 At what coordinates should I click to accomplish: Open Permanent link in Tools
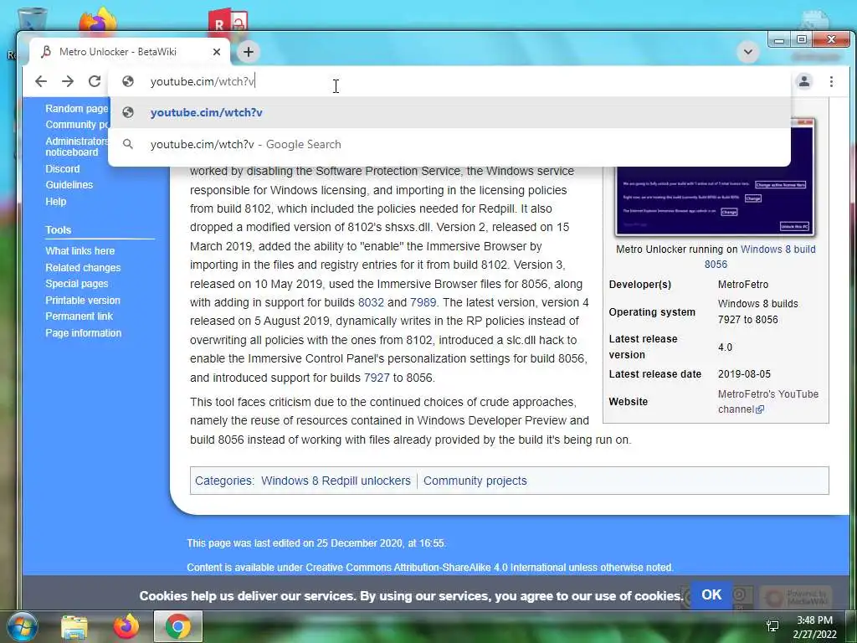tap(79, 316)
